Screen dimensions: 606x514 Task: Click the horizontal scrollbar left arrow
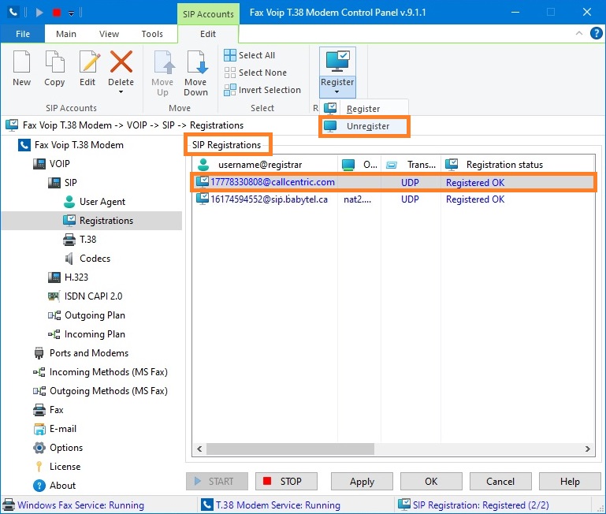click(199, 449)
